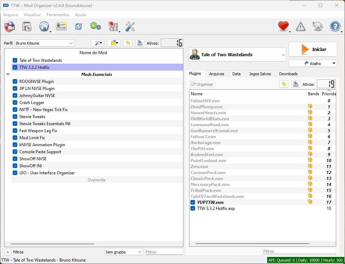Switch to the Arquivos tab
The height and width of the screenshot is (264, 345).
(217, 74)
